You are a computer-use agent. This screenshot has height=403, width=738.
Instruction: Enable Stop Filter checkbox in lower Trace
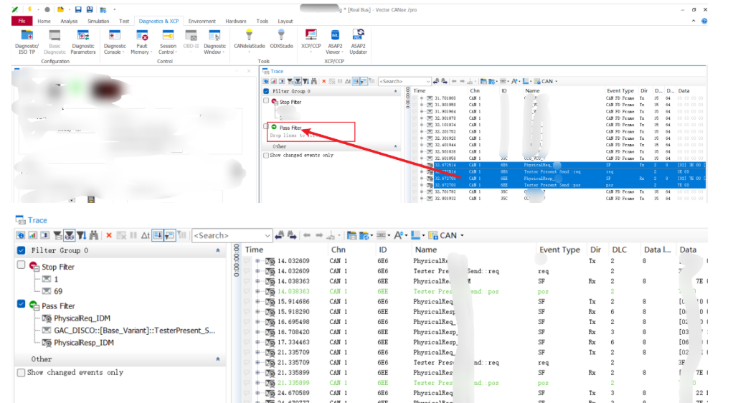click(x=22, y=265)
